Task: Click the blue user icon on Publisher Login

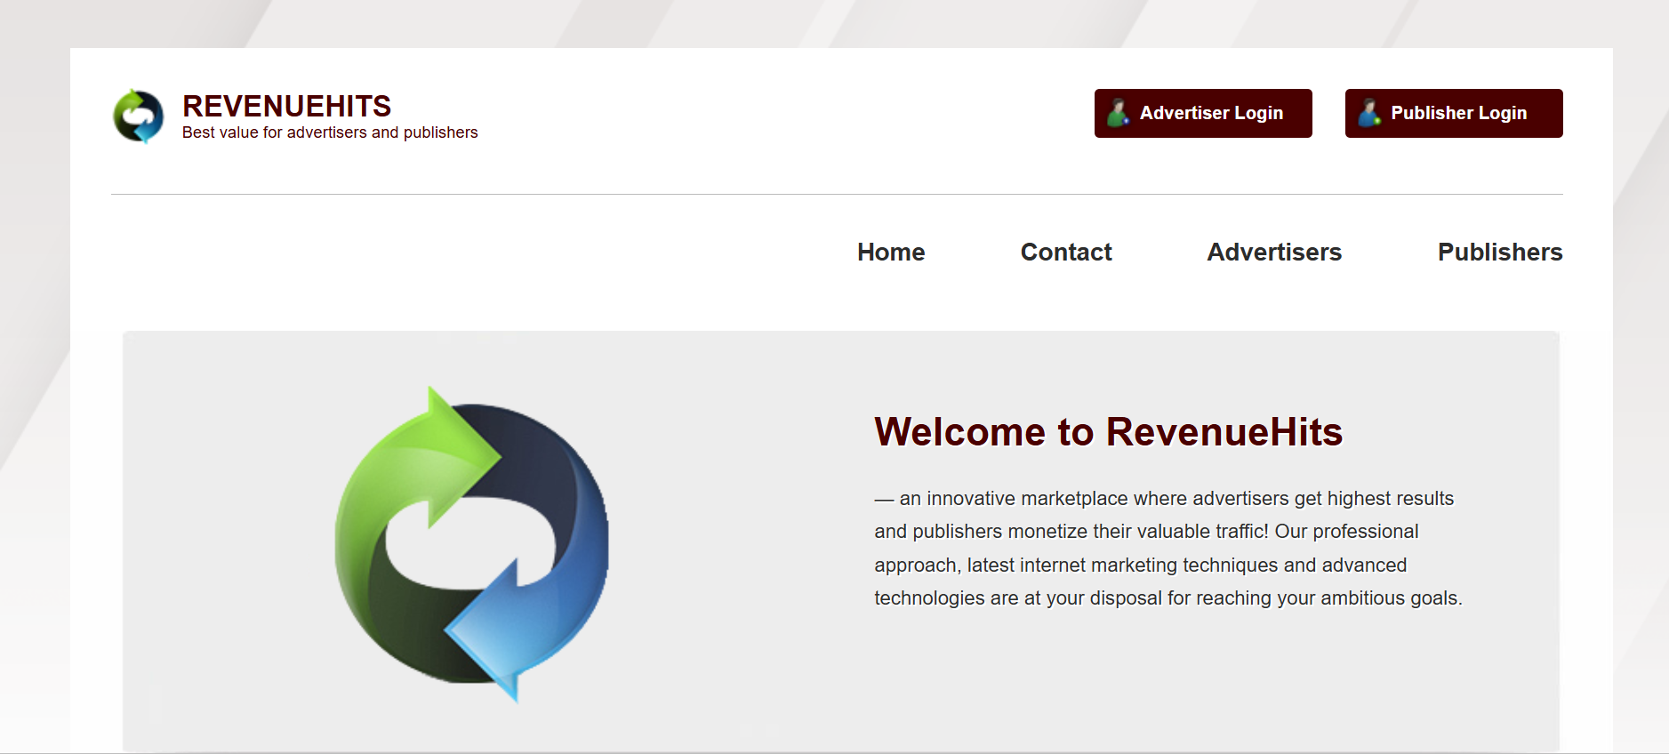Action: pos(1369,113)
